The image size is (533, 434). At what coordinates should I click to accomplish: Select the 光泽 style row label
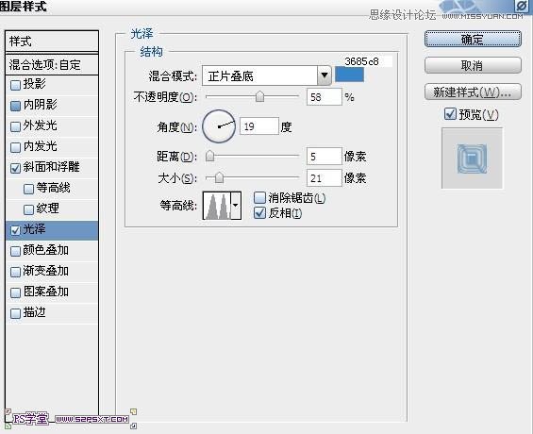pyautogui.click(x=34, y=229)
